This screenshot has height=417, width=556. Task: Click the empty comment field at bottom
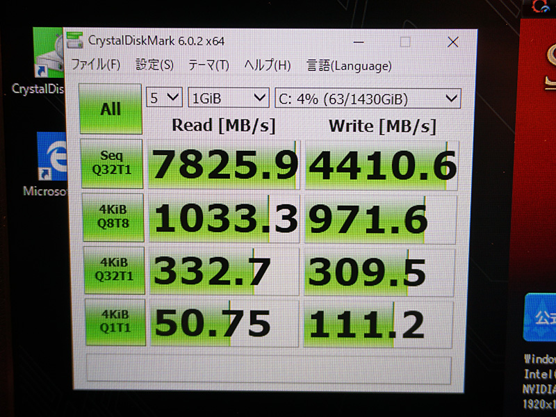pyautogui.click(x=269, y=370)
